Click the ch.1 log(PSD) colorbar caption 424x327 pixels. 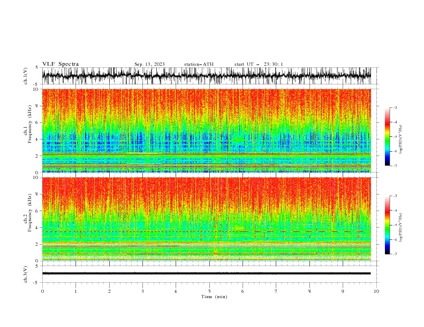401,139
